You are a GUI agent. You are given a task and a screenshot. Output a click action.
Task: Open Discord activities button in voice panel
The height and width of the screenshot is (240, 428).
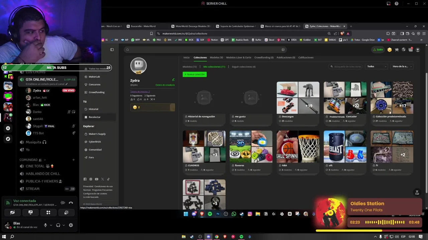(x=48, y=212)
